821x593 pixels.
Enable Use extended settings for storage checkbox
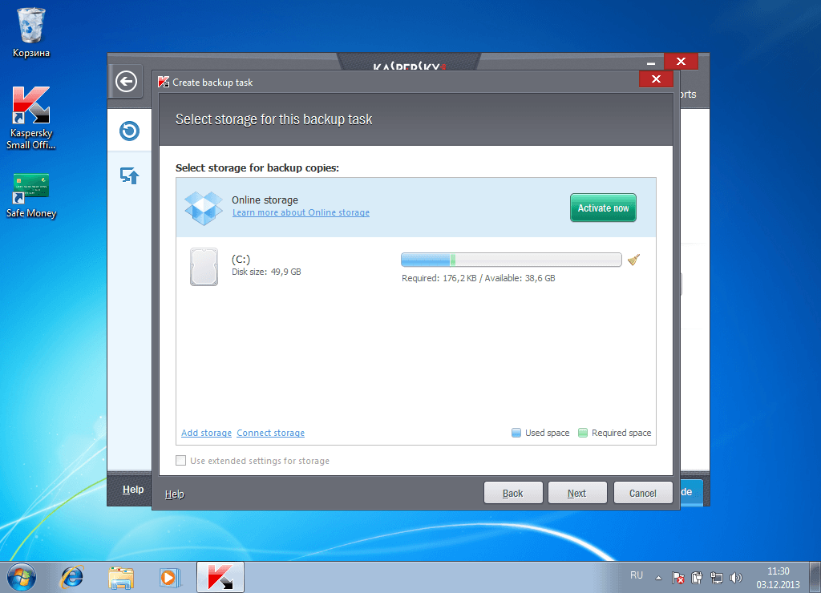pyautogui.click(x=180, y=461)
